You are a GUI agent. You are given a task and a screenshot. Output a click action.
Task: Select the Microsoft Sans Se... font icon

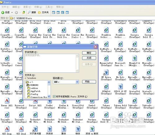[120, 58]
